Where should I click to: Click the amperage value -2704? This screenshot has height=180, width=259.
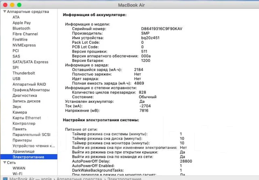(145, 106)
